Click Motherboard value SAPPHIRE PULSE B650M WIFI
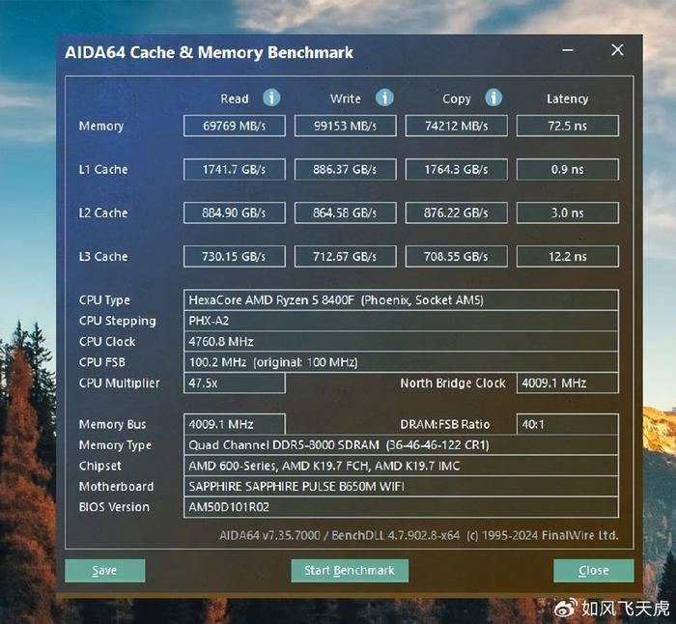 click(401, 487)
